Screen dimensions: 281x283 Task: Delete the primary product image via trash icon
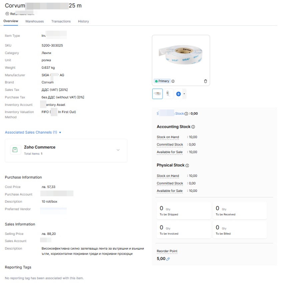[x=205, y=81]
